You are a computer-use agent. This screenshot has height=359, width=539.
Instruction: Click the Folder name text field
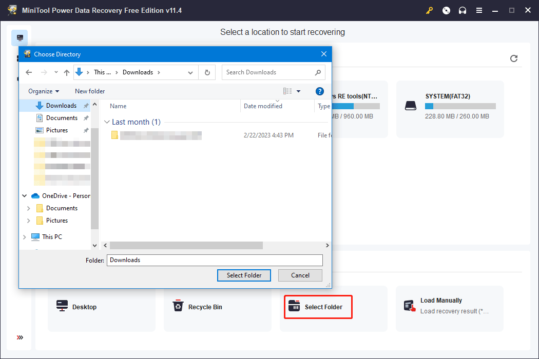[215, 260]
